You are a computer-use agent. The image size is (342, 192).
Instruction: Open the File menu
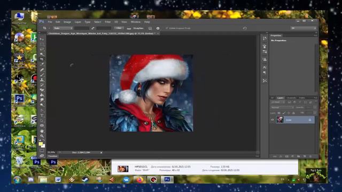50,22
